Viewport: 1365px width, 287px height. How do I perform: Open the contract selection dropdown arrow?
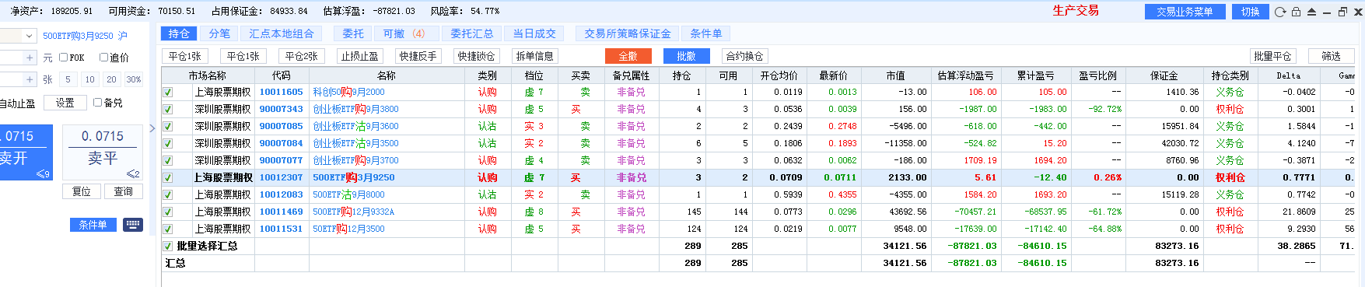[29, 36]
